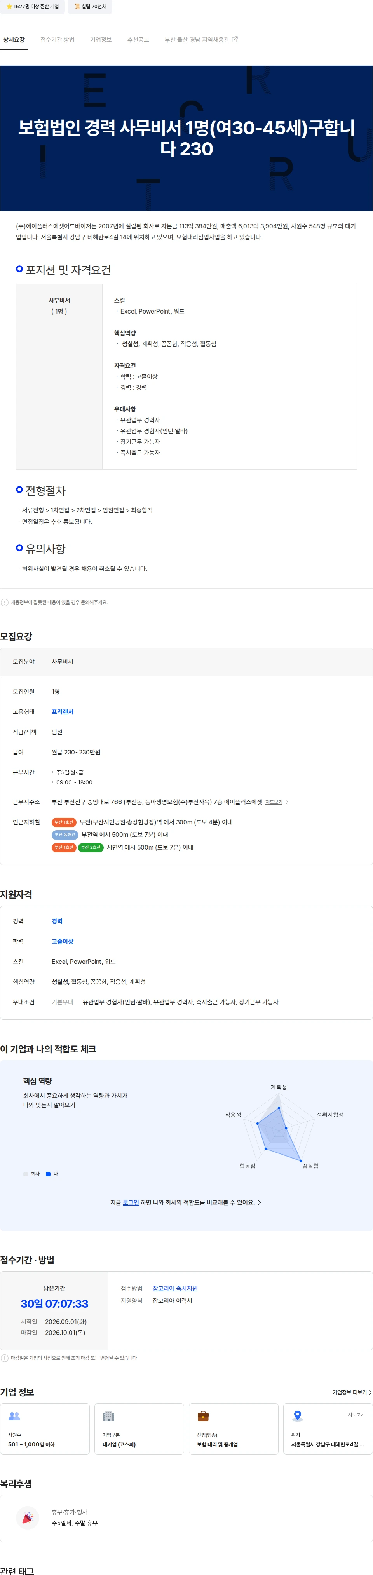Click the star icon in 찜한 기업 badge
373x1575 pixels.
click(x=9, y=7)
